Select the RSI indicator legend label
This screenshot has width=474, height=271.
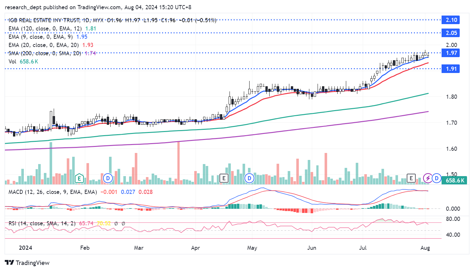(x=42, y=223)
